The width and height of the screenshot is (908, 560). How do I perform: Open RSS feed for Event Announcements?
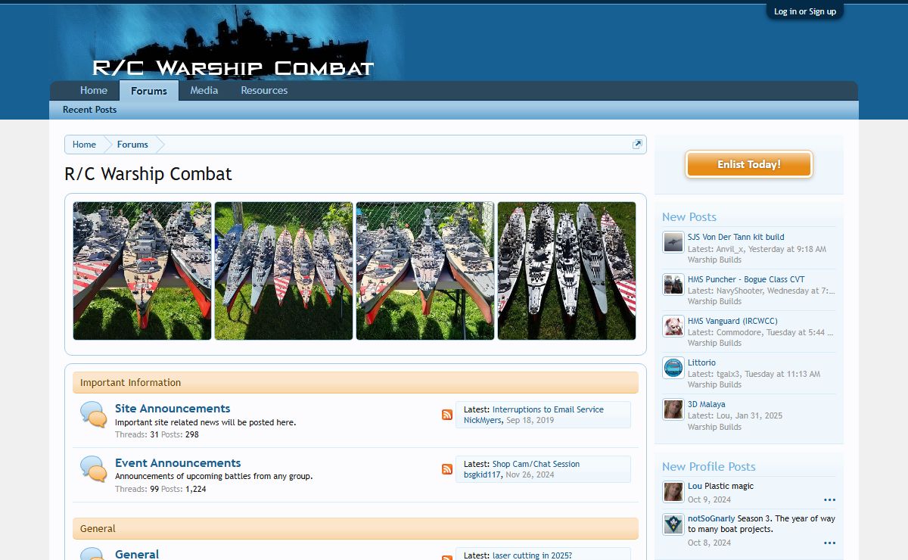(447, 469)
